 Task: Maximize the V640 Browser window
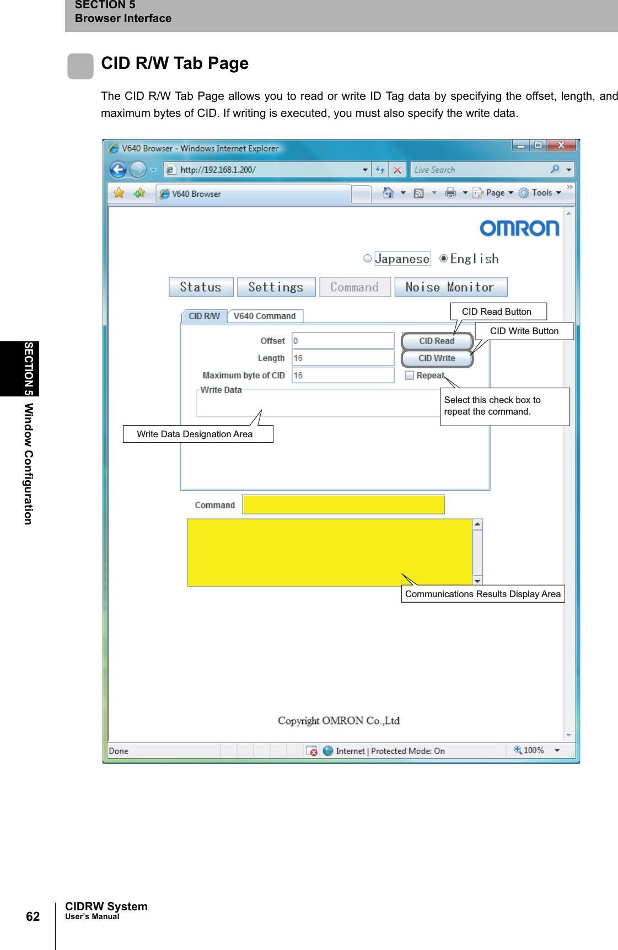coord(538,145)
